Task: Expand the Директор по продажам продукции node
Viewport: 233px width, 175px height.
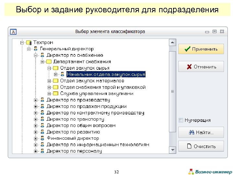Action: coord(36,107)
